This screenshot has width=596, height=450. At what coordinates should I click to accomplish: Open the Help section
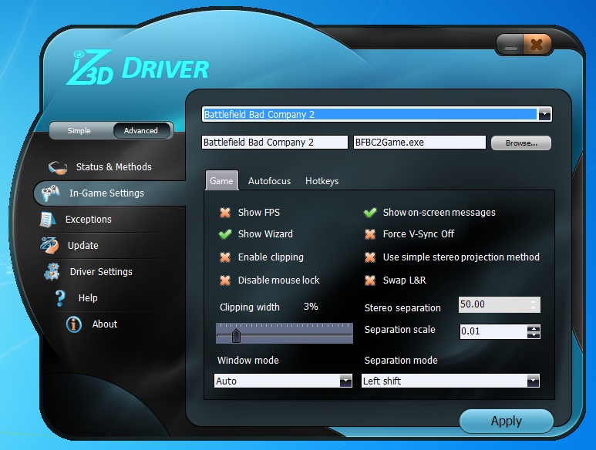[88, 298]
